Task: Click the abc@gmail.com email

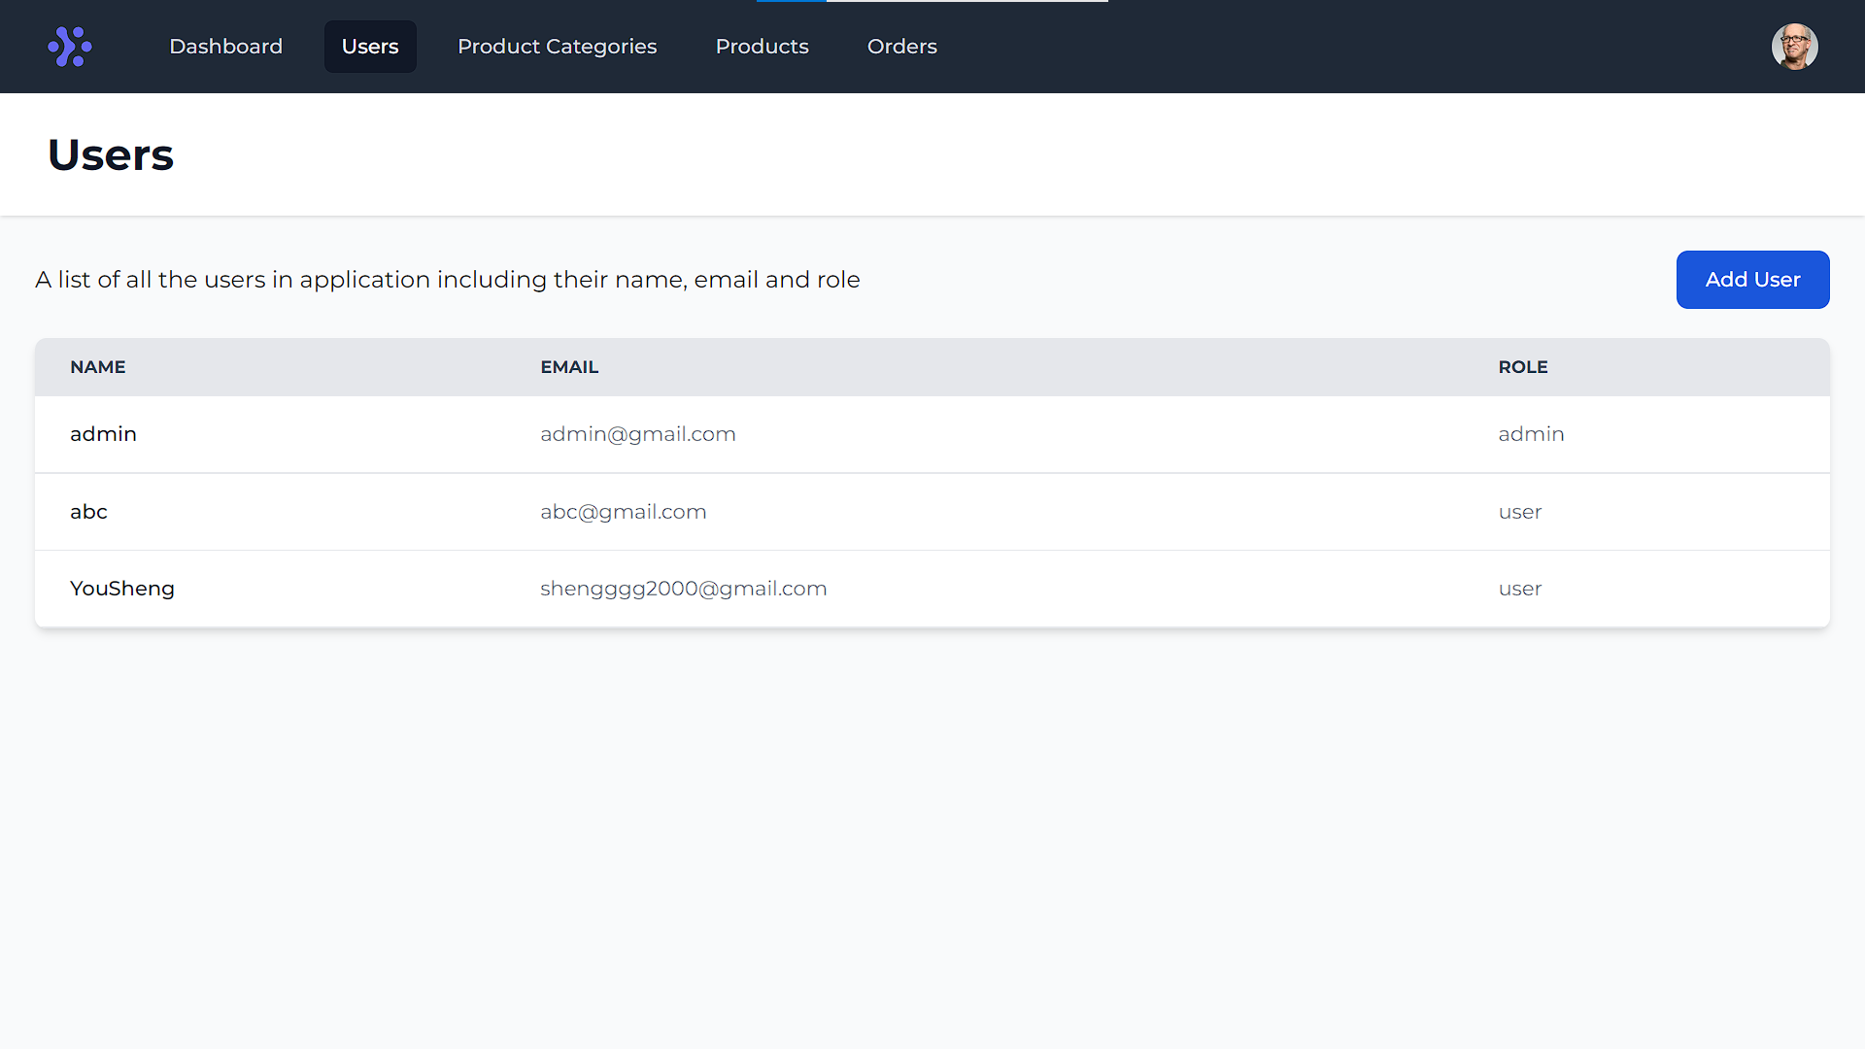Action: pos(623,512)
